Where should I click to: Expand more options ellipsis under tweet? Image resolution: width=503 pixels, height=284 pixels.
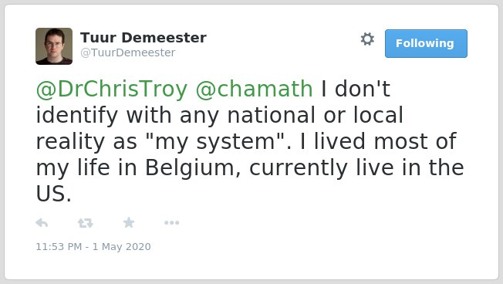171,222
